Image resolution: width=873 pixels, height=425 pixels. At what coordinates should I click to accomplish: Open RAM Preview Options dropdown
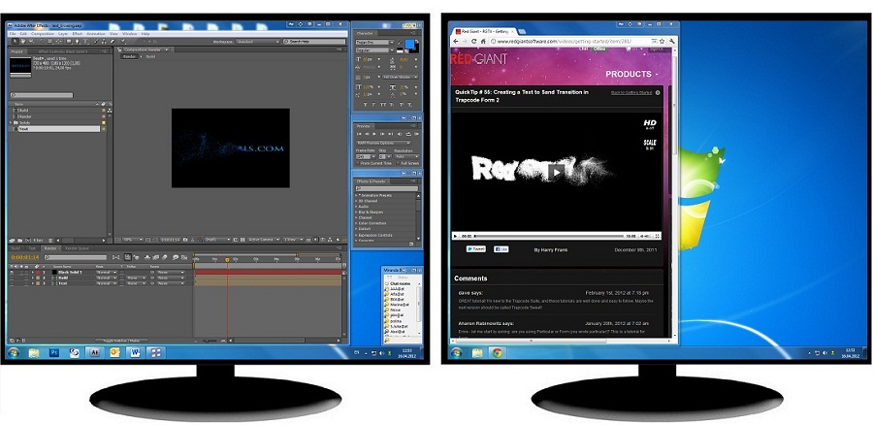pos(383,144)
